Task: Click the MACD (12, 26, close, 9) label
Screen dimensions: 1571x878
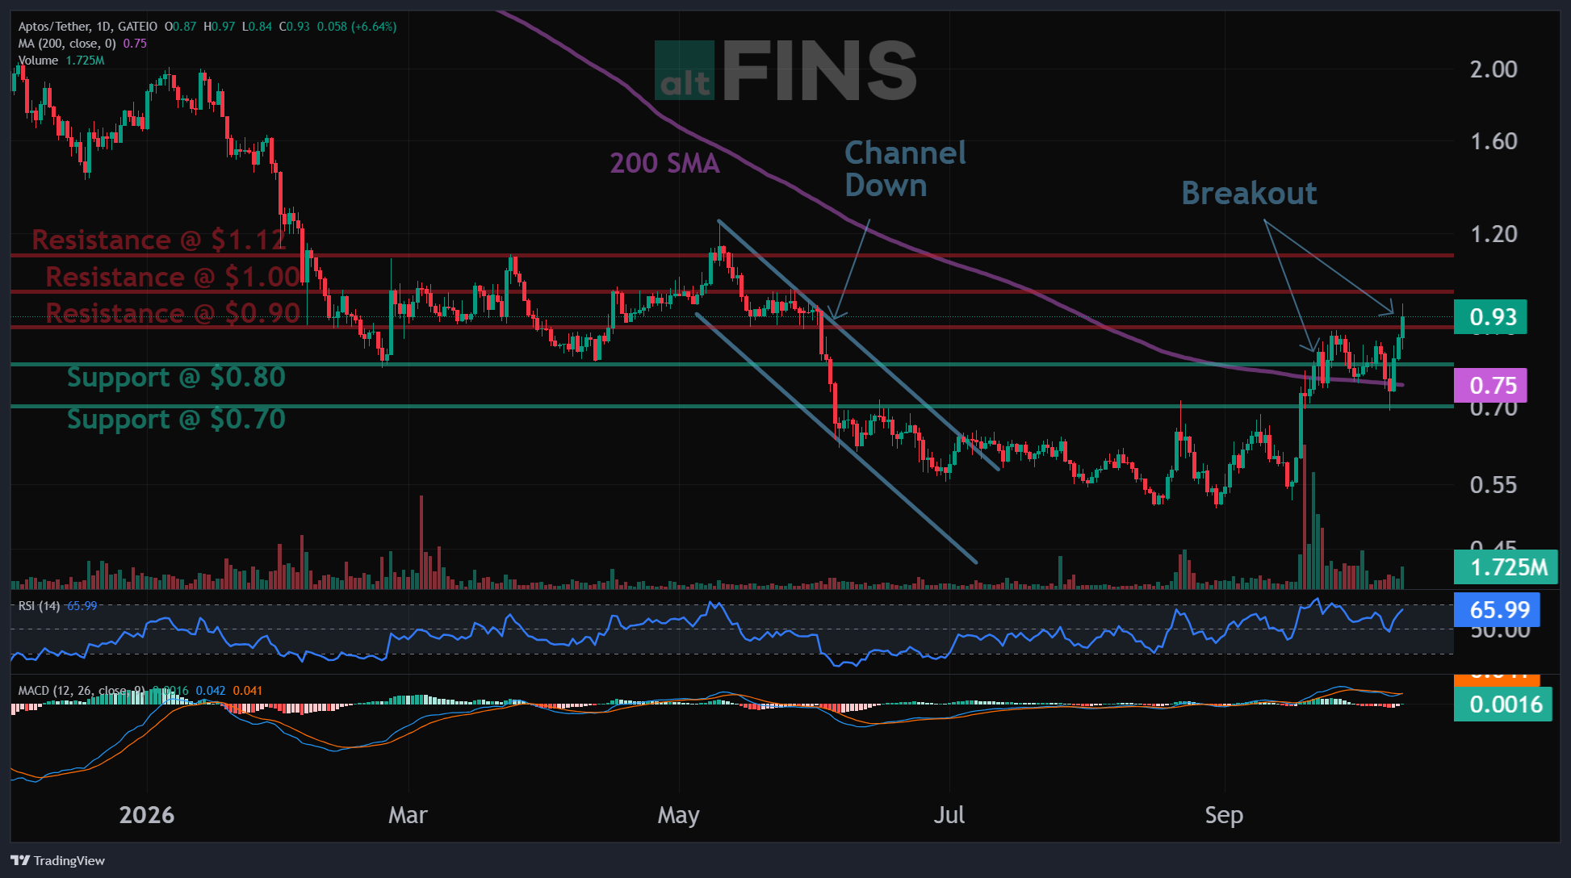Action: [82, 691]
